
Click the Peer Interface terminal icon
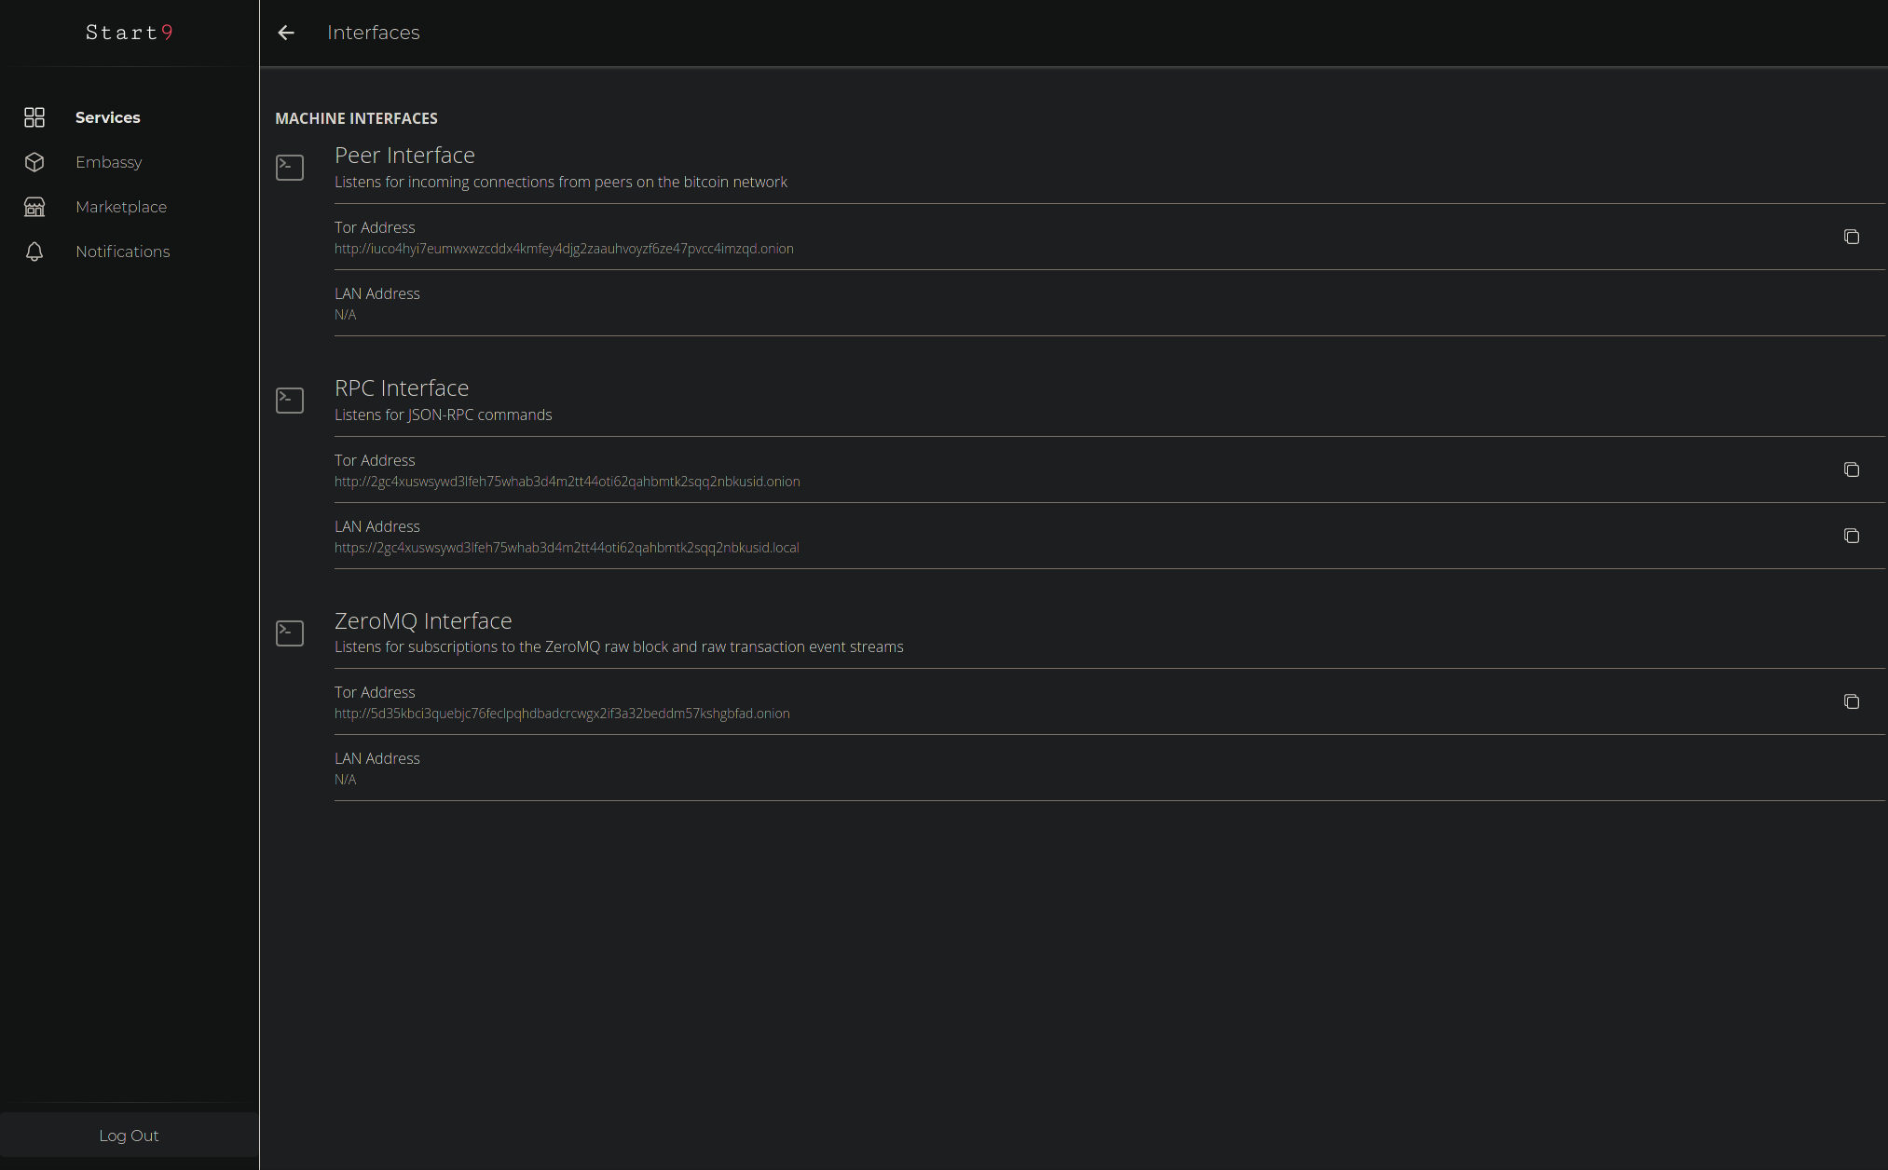point(290,168)
